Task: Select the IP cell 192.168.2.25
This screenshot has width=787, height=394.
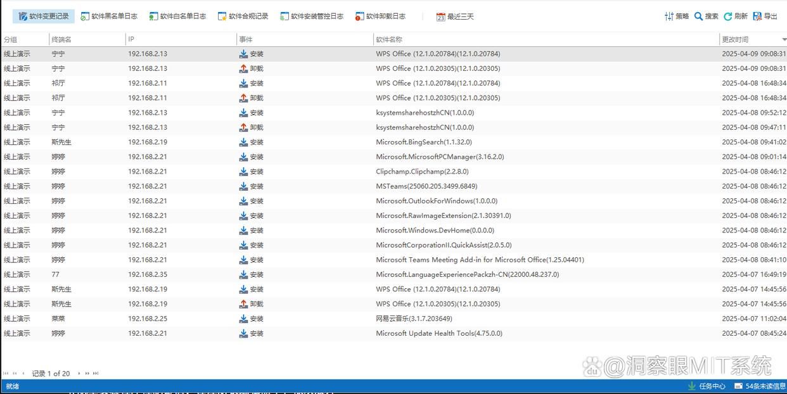Action: pos(148,319)
